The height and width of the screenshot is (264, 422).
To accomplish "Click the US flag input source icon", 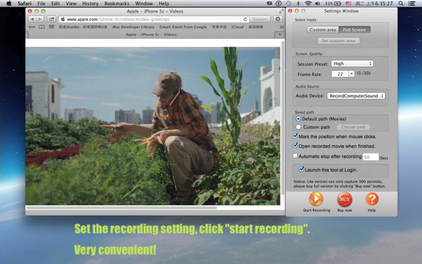I will [348, 4].
